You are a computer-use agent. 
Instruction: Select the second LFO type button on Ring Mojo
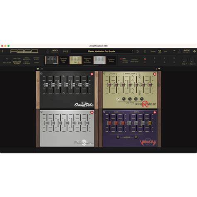tap(124, 99)
